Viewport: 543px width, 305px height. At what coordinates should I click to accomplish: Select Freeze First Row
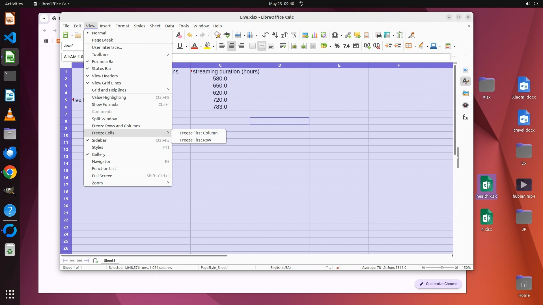(x=195, y=140)
